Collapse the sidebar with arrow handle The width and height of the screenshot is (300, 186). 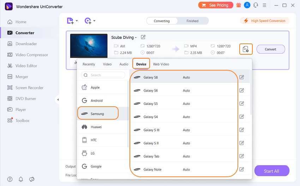[x=58, y=100]
